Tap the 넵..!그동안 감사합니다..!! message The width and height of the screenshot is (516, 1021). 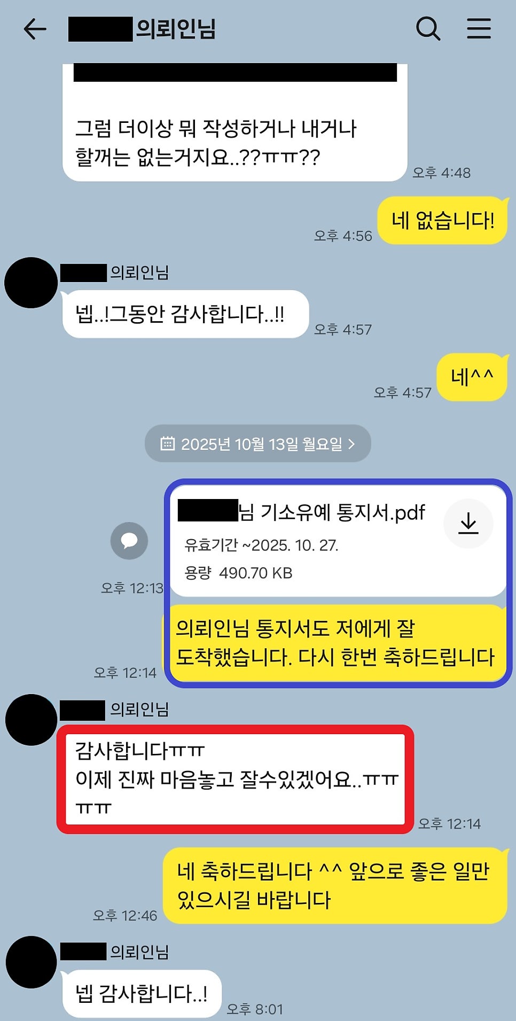(185, 314)
